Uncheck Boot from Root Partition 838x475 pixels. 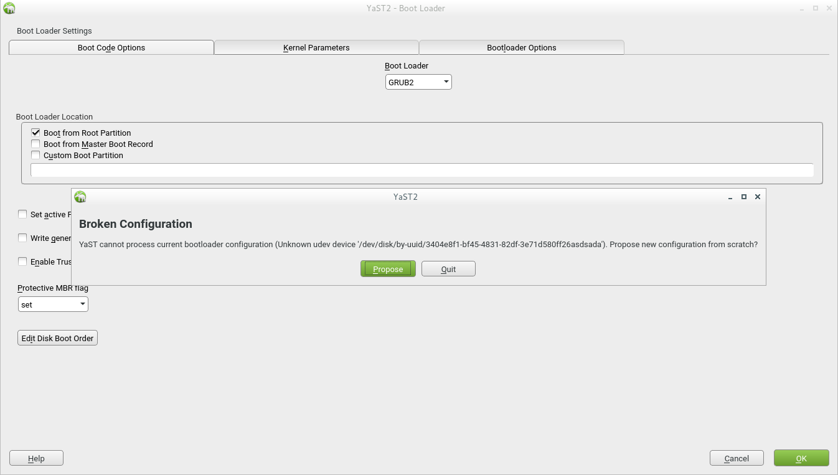coord(35,133)
